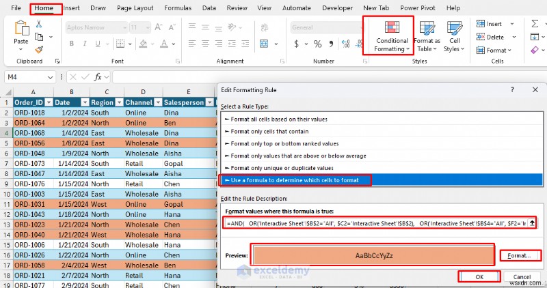547x288 pixels.
Task: Switch to the Formulas tab
Action: tap(178, 8)
